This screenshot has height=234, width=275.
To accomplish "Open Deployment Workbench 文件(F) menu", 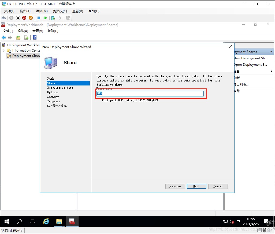I will (8, 31).
